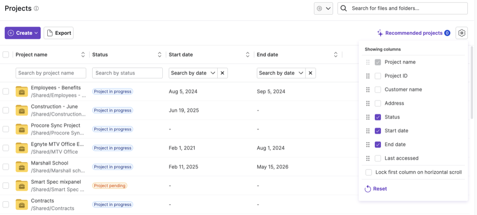Sort by Project name column arrows
The width and height of the screenshot is (477, 215).
tap(83, 55)
